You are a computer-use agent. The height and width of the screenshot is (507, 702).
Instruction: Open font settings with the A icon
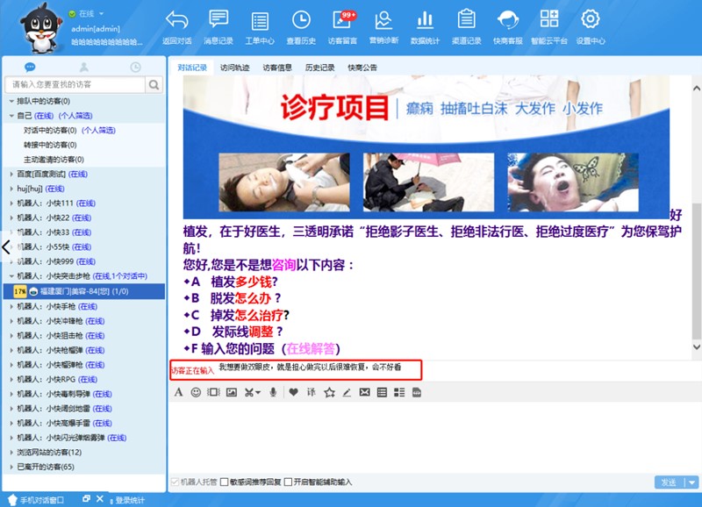click(x=178, y=393)
